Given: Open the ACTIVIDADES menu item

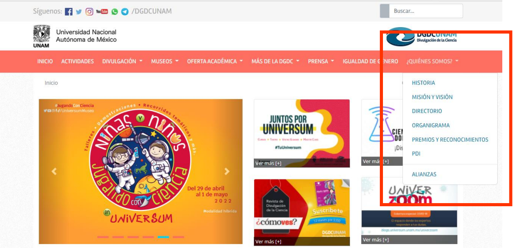Looking at the screenshot, I should pos(77,61).
